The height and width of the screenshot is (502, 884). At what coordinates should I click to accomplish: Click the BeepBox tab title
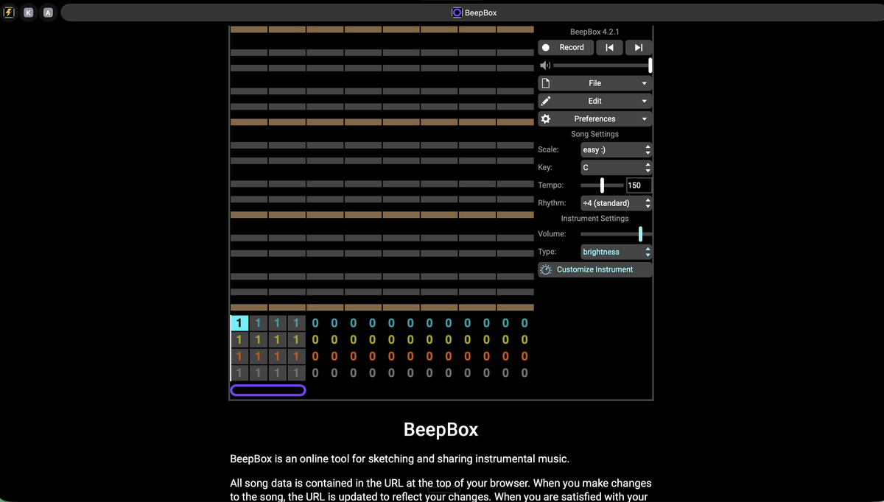(x=474, y=13)
